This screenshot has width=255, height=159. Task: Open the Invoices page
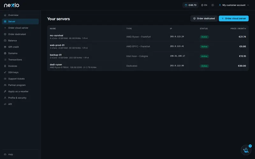[20, 66]
